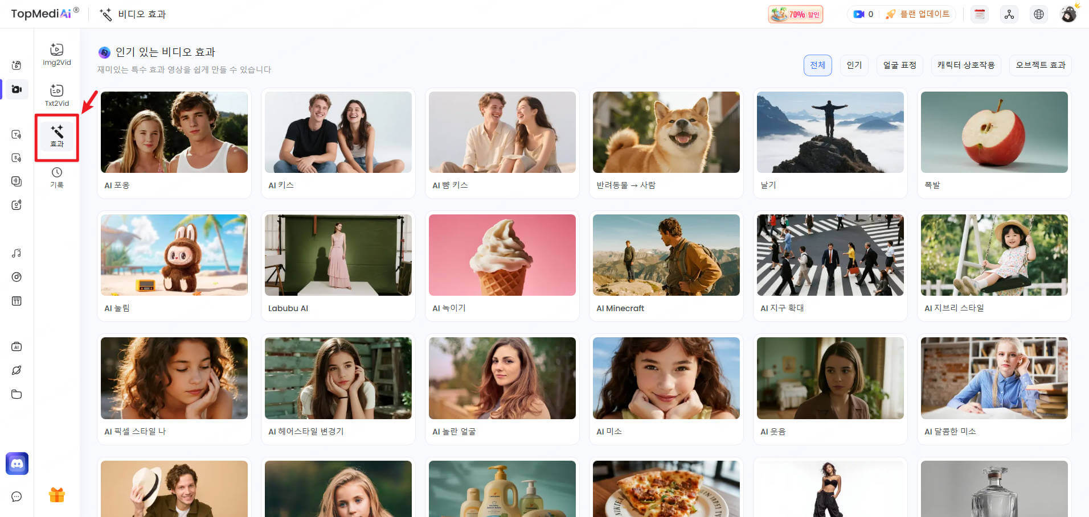Click the 인기 있는 비디오 효과 heading
Viewport: 1089px width, 517px height.
165,52
